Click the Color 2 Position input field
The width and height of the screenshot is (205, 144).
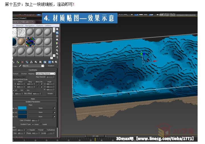pyautogui.click(x=35, y=120)
